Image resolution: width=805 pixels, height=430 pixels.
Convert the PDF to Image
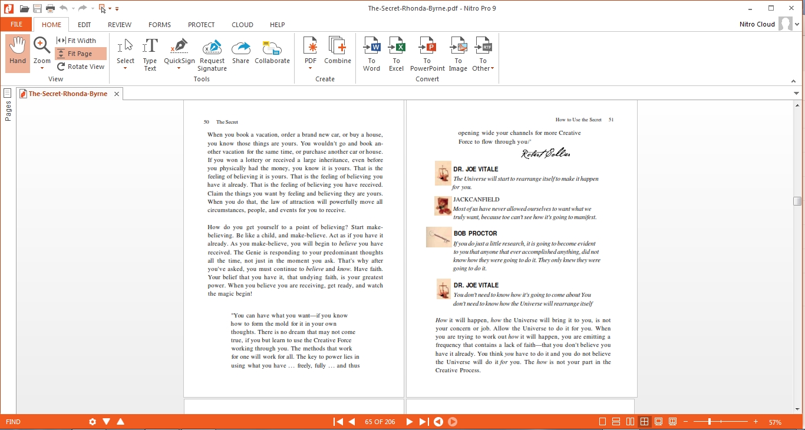coord(458,54)
